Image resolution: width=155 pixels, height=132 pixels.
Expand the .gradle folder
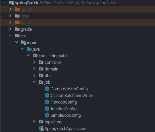pos(10,9)
